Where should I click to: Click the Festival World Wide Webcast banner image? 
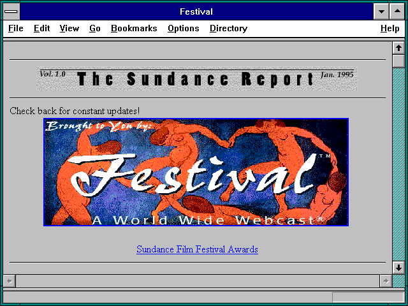tap(196, 172)
